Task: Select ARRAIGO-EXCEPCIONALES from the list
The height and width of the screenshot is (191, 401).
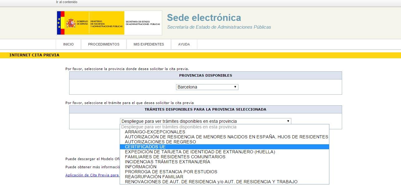Action: point(155,132)
